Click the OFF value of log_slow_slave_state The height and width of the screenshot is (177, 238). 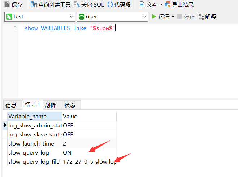[x=89, y=134]
